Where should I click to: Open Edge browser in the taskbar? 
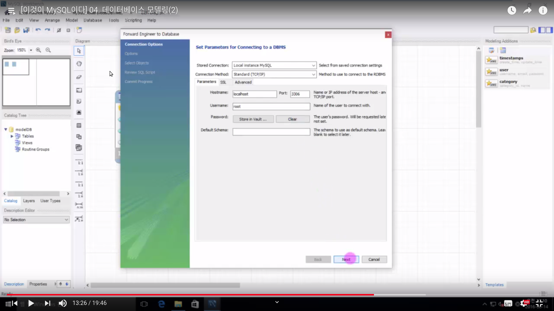[x=162, y=304]
